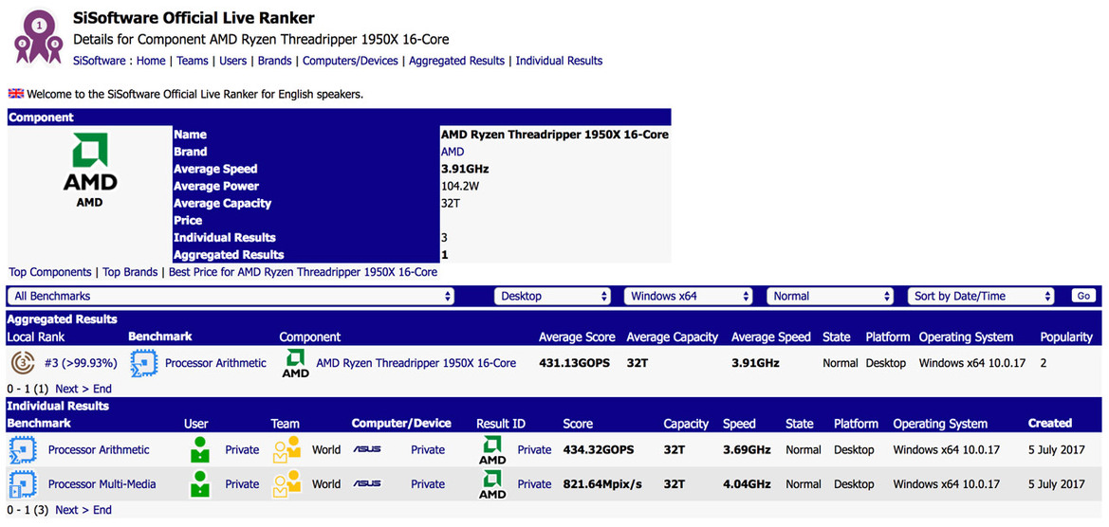Click the Processor Multi-Media benchmark icon
Screen dimensions: 1109x527
23,484
